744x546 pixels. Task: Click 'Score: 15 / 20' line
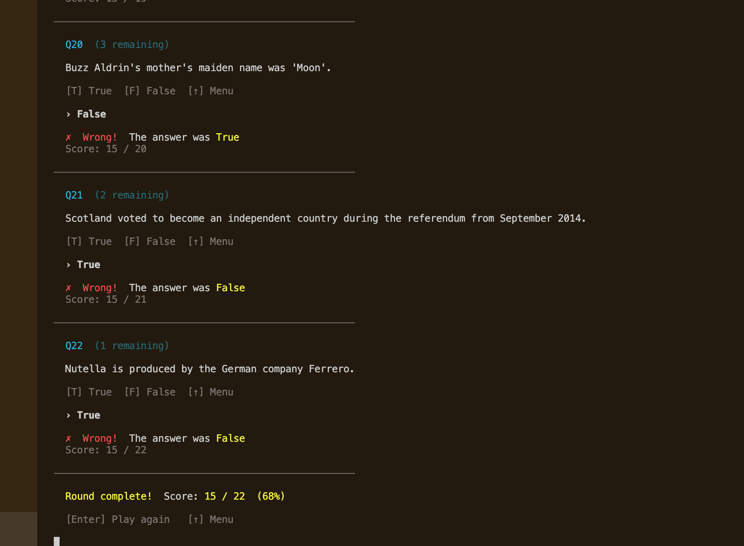(x=106, y=149)
